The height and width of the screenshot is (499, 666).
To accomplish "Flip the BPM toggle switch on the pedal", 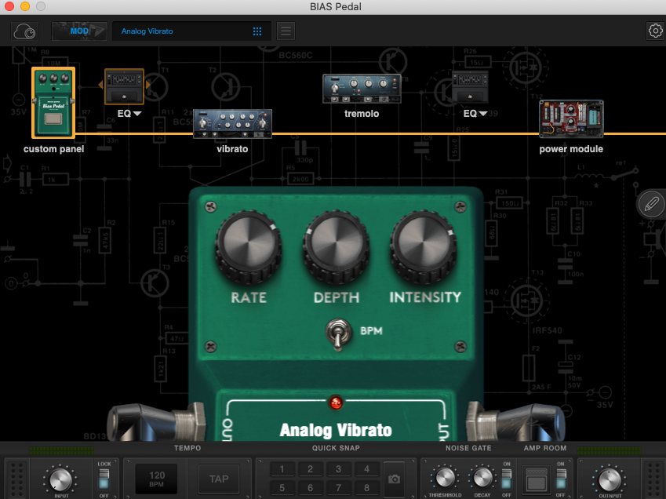I will point(338,333).
